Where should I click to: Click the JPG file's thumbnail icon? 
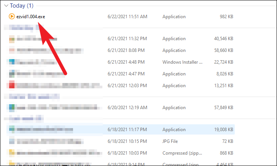coord(11,141)
